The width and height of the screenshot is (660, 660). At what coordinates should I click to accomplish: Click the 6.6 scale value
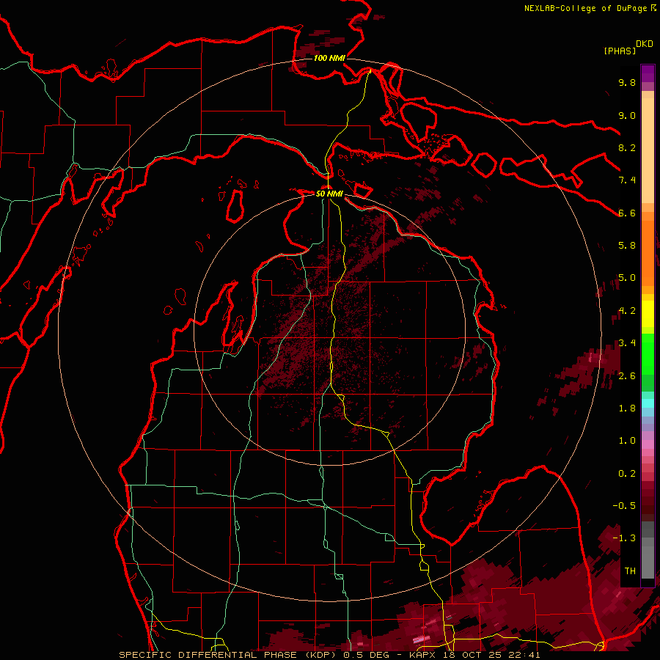tap(627, 213)
